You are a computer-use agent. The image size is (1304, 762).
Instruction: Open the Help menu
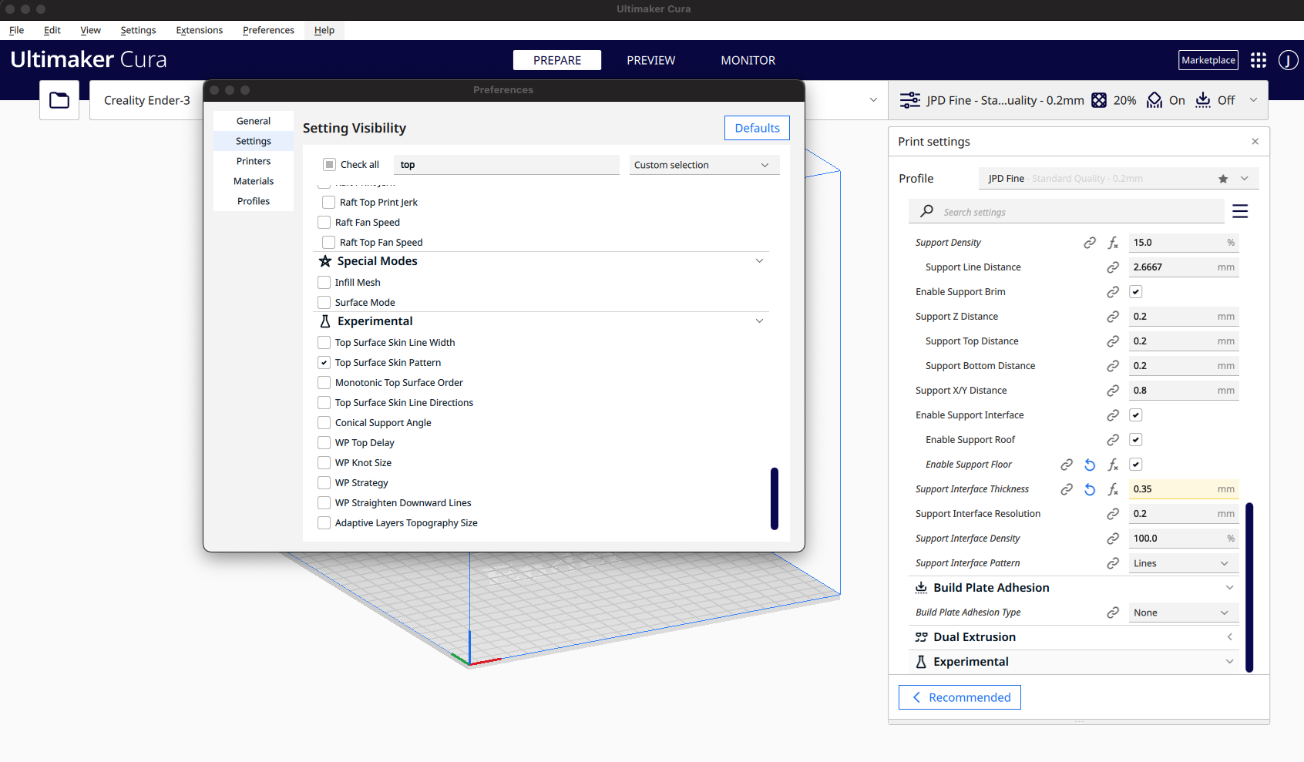point(324,30)
